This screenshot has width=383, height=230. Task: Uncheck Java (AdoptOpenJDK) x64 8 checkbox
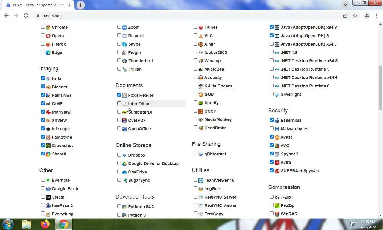(272, 27)
